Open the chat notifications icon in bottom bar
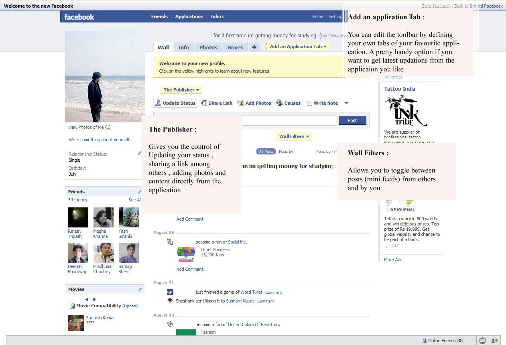This screenshot has height=345, width=506. coord(482,341)
